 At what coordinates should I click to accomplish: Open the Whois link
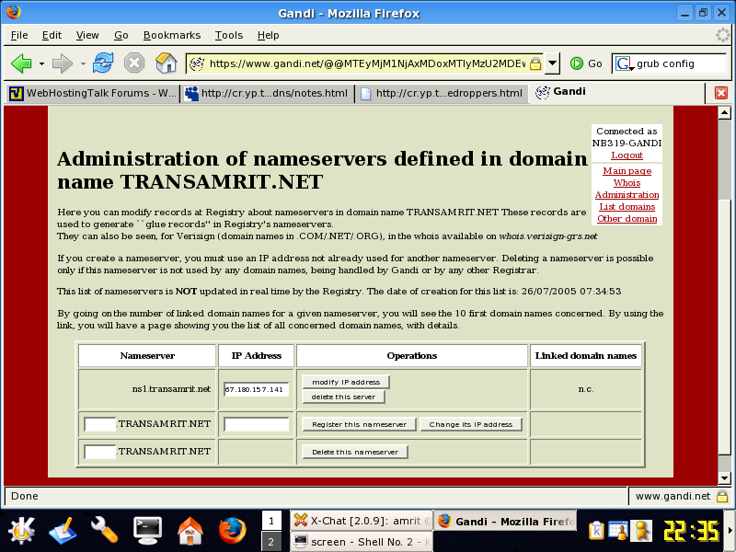pyautogui.click(x=627, y=182)
